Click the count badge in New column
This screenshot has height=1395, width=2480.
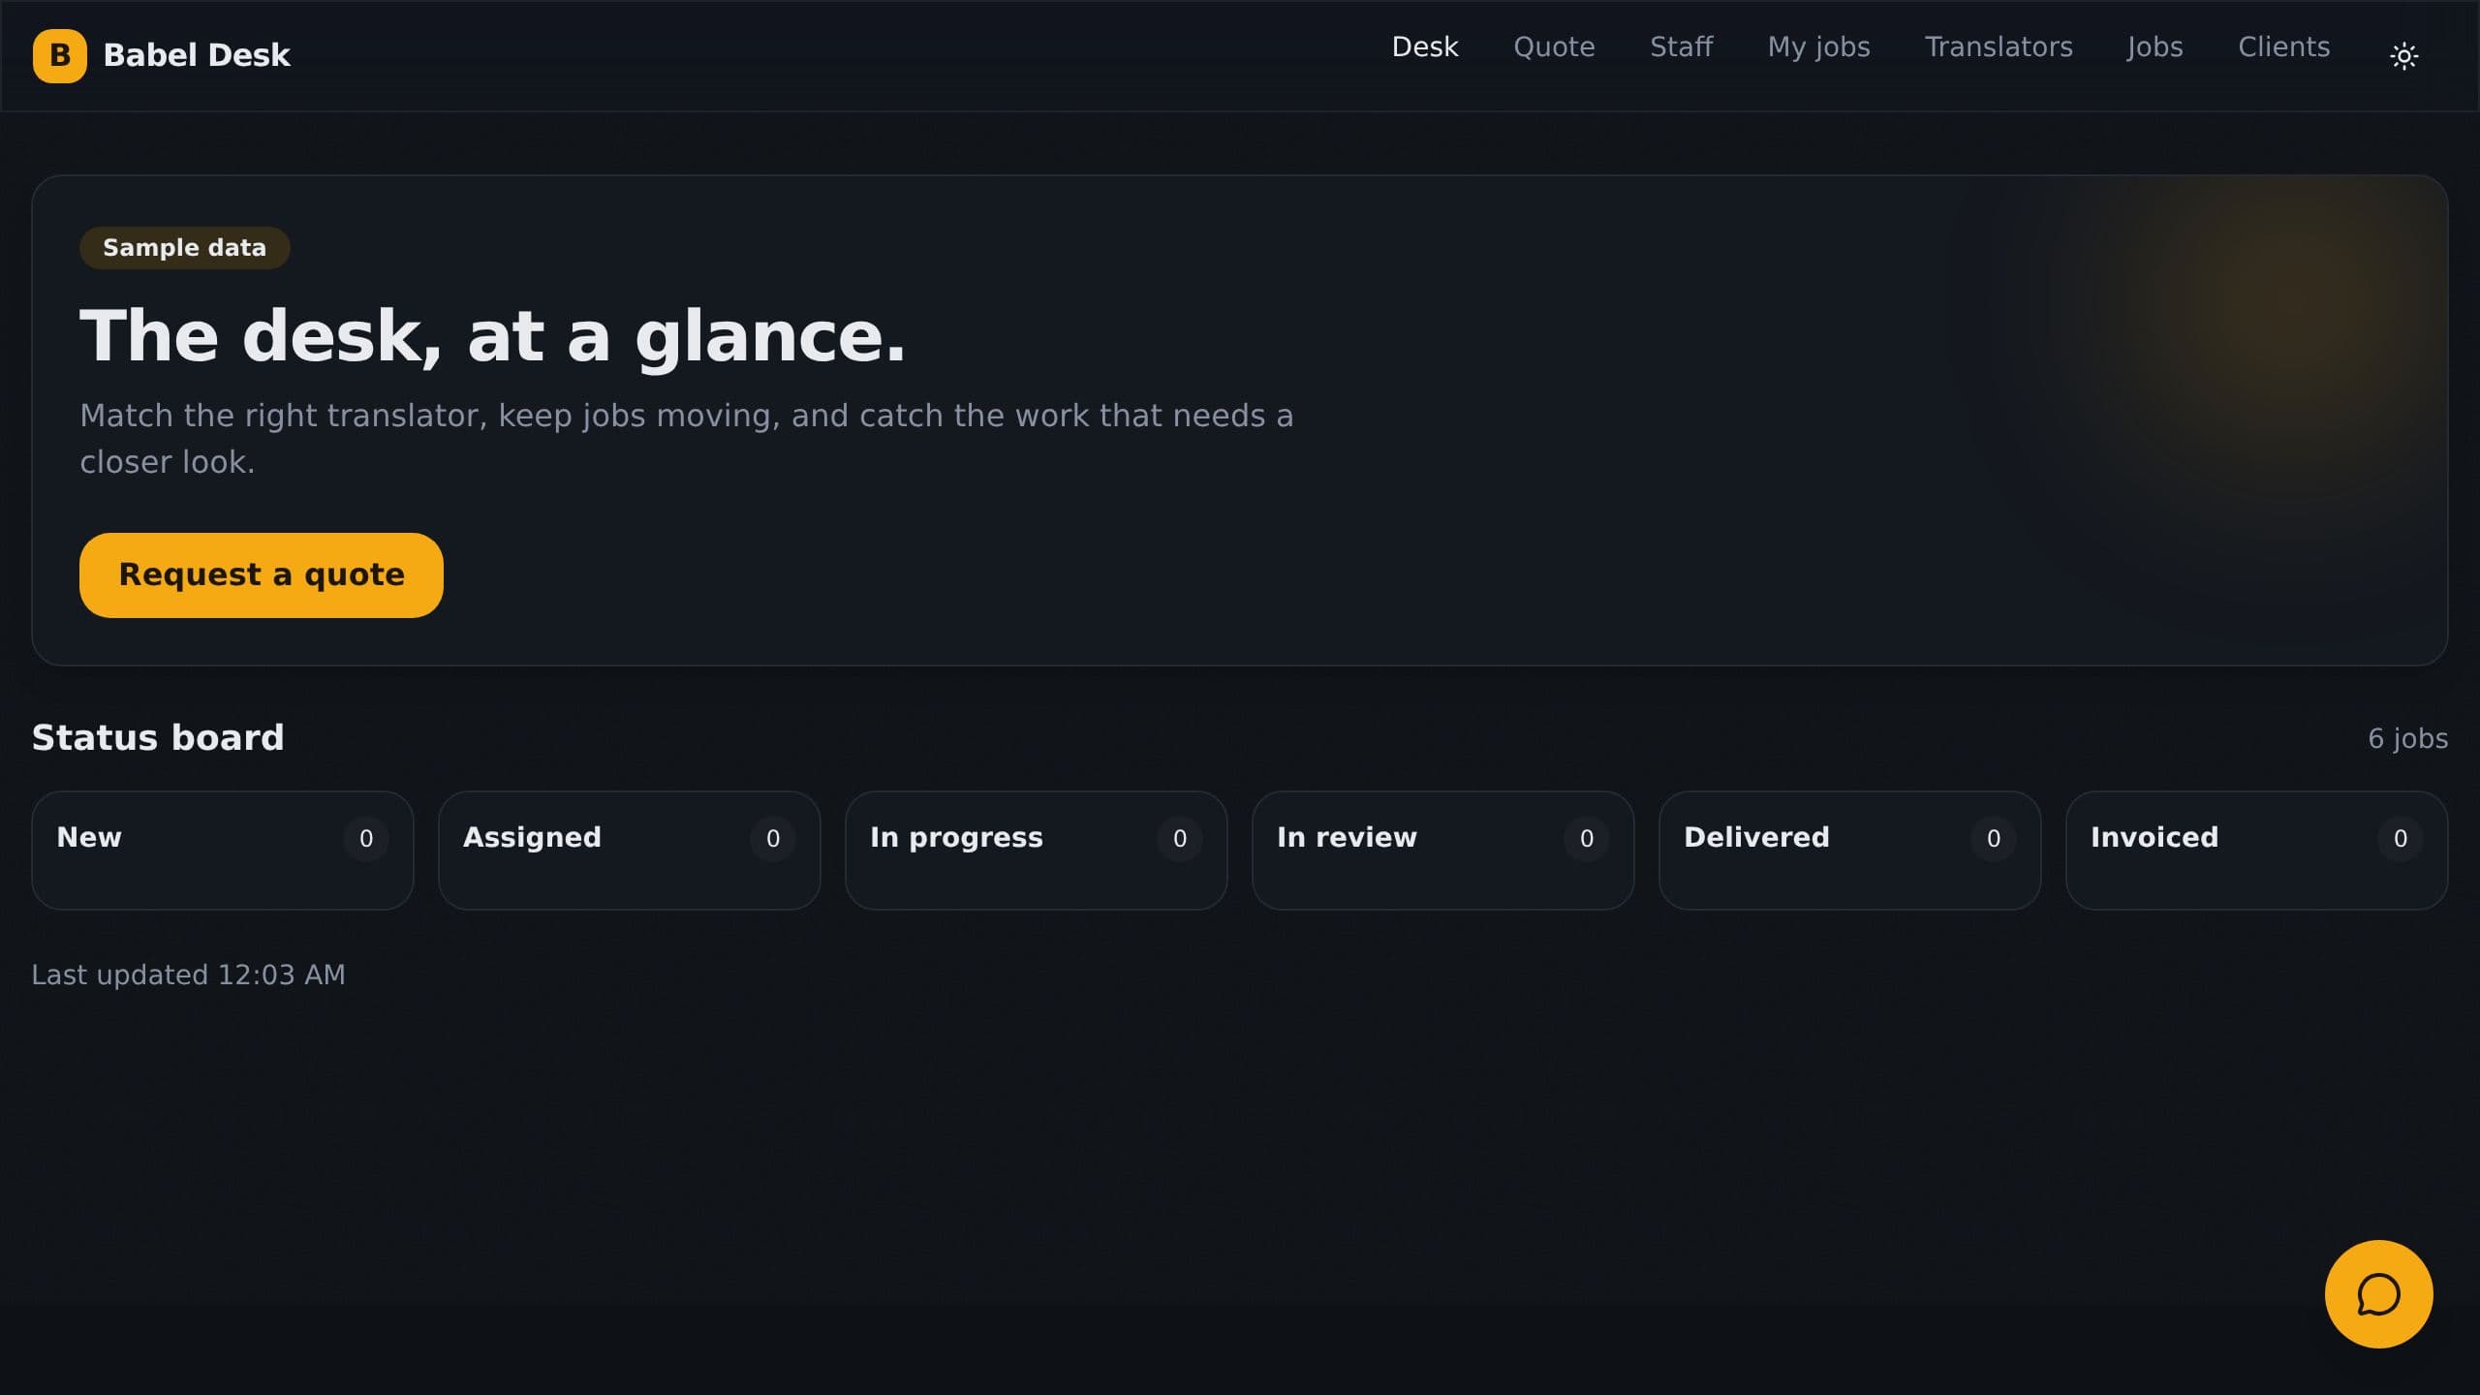pos(366,838)
